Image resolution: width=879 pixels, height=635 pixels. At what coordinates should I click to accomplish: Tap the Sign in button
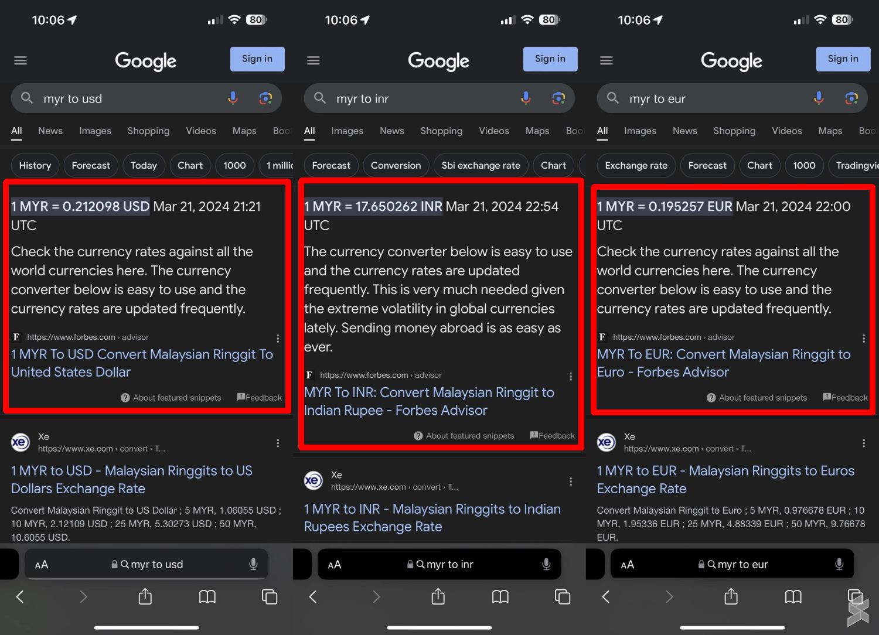[x=257, y=59]
